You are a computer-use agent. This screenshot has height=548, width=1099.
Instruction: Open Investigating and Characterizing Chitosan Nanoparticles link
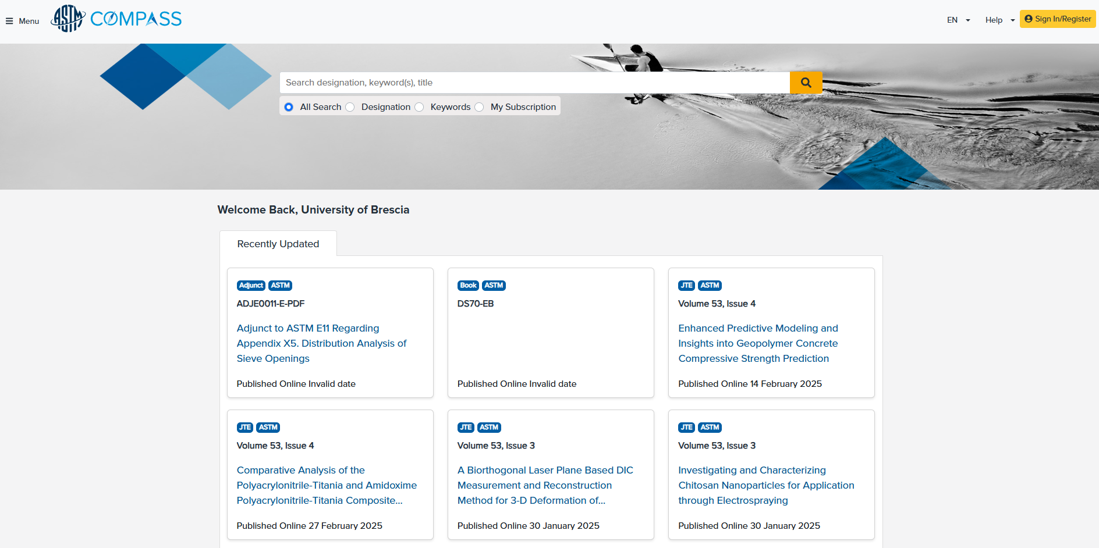tap(766, 485)
